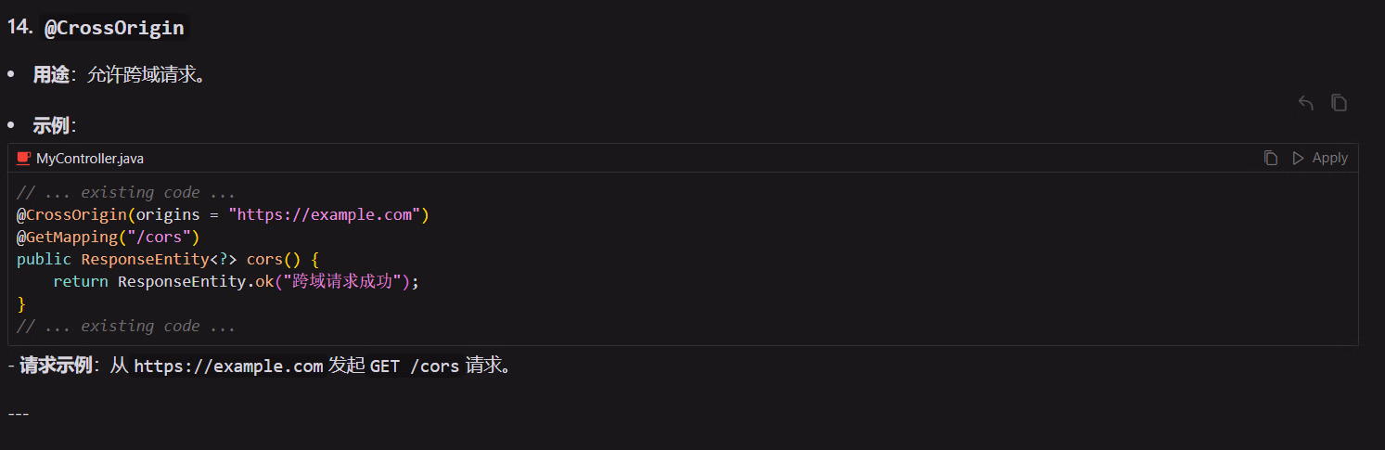This screenshot has width=1385, height=450.
Task: Click the bold 示例 bullet label
Action: coord(51,125)
